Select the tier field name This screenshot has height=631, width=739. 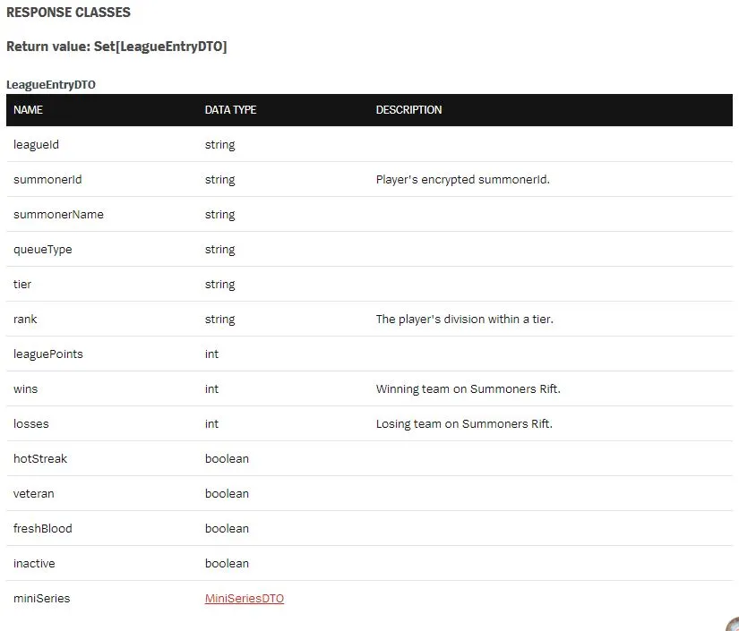coord(22,284)
